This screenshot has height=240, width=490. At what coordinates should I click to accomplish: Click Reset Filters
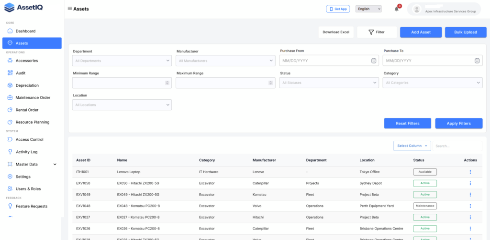pyautogui.click(x=408, y=124)
